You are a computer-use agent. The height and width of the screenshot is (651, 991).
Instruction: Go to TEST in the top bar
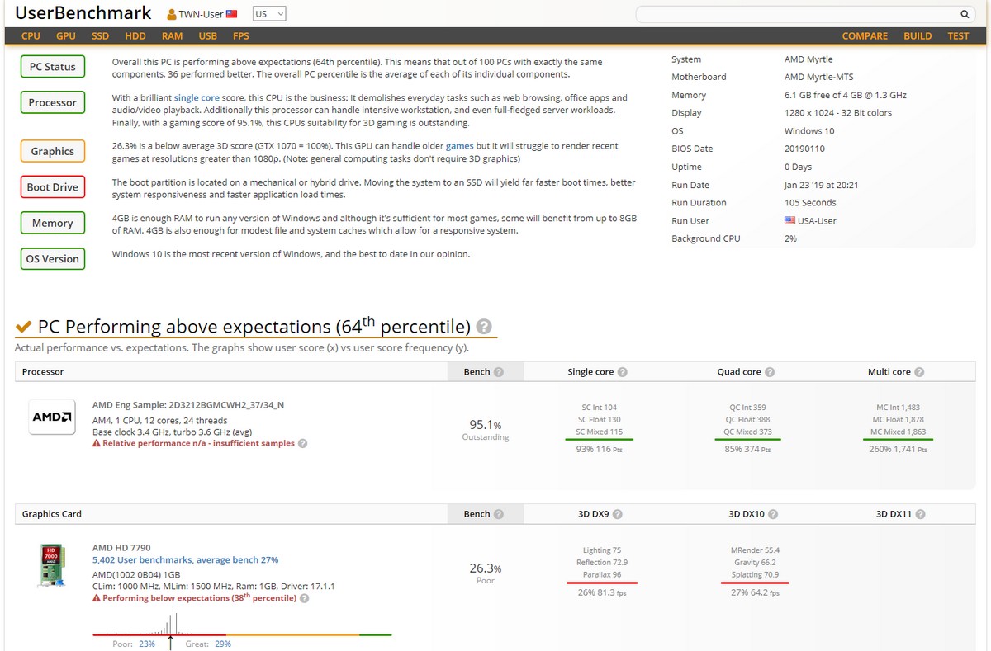click(958, 36)
